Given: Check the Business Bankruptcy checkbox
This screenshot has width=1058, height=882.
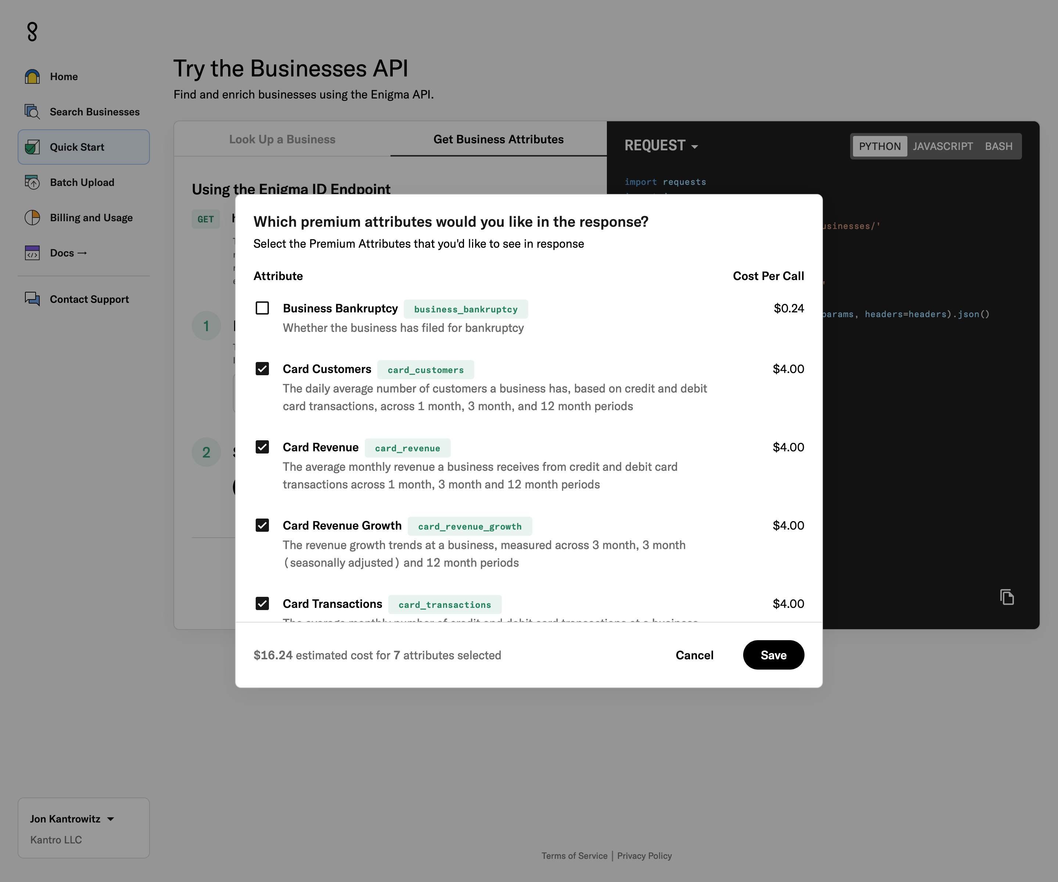Looking at the screenshot, I should click(x=262, y=308).
